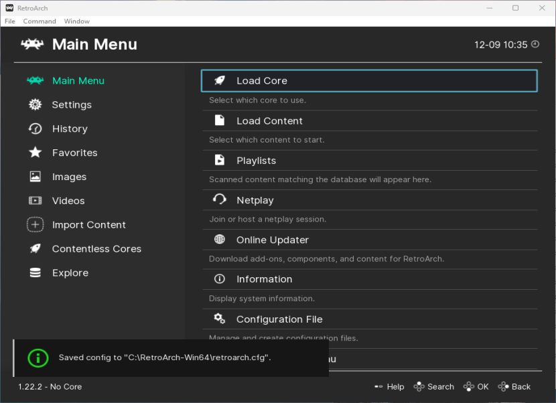
Task: Click "Join or host a netplay session." text
Action: 268,220
